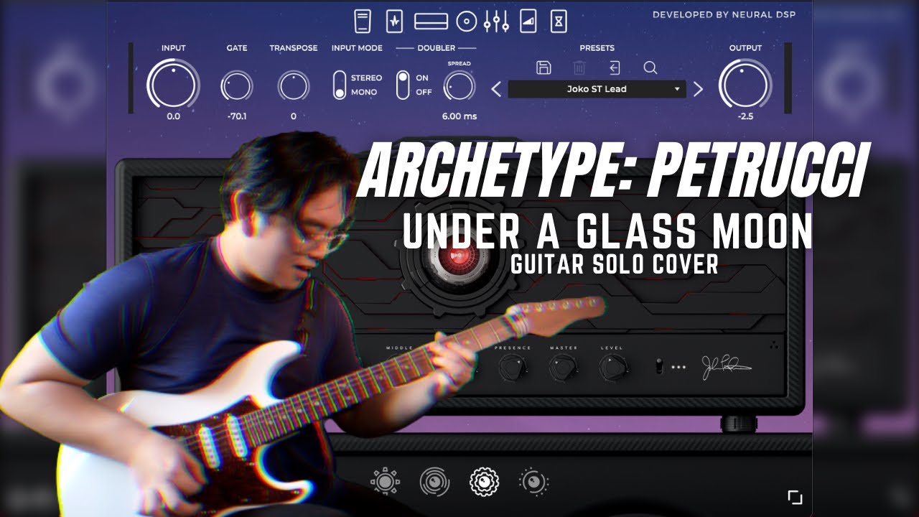Screen dimensions: 919x517
Task: Toggle the Doubler On/Off switch
Action: coord(403,85)
